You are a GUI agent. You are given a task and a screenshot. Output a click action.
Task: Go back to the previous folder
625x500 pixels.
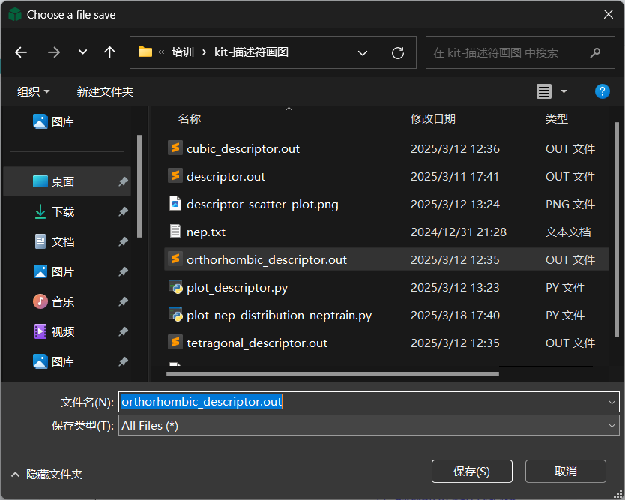point(21,52)
